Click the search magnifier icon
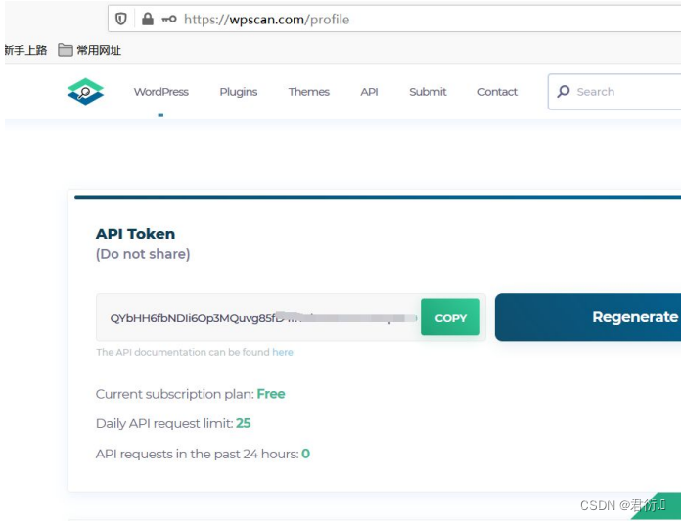Viewport: 681px width, 521px height. coord(564,91)
